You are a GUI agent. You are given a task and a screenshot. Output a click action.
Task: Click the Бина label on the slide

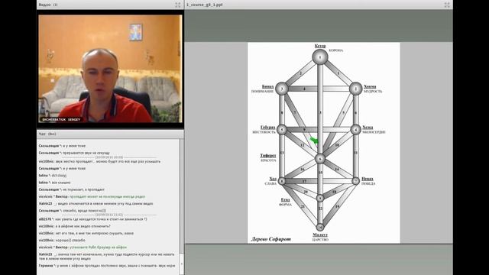coord(268,86)
